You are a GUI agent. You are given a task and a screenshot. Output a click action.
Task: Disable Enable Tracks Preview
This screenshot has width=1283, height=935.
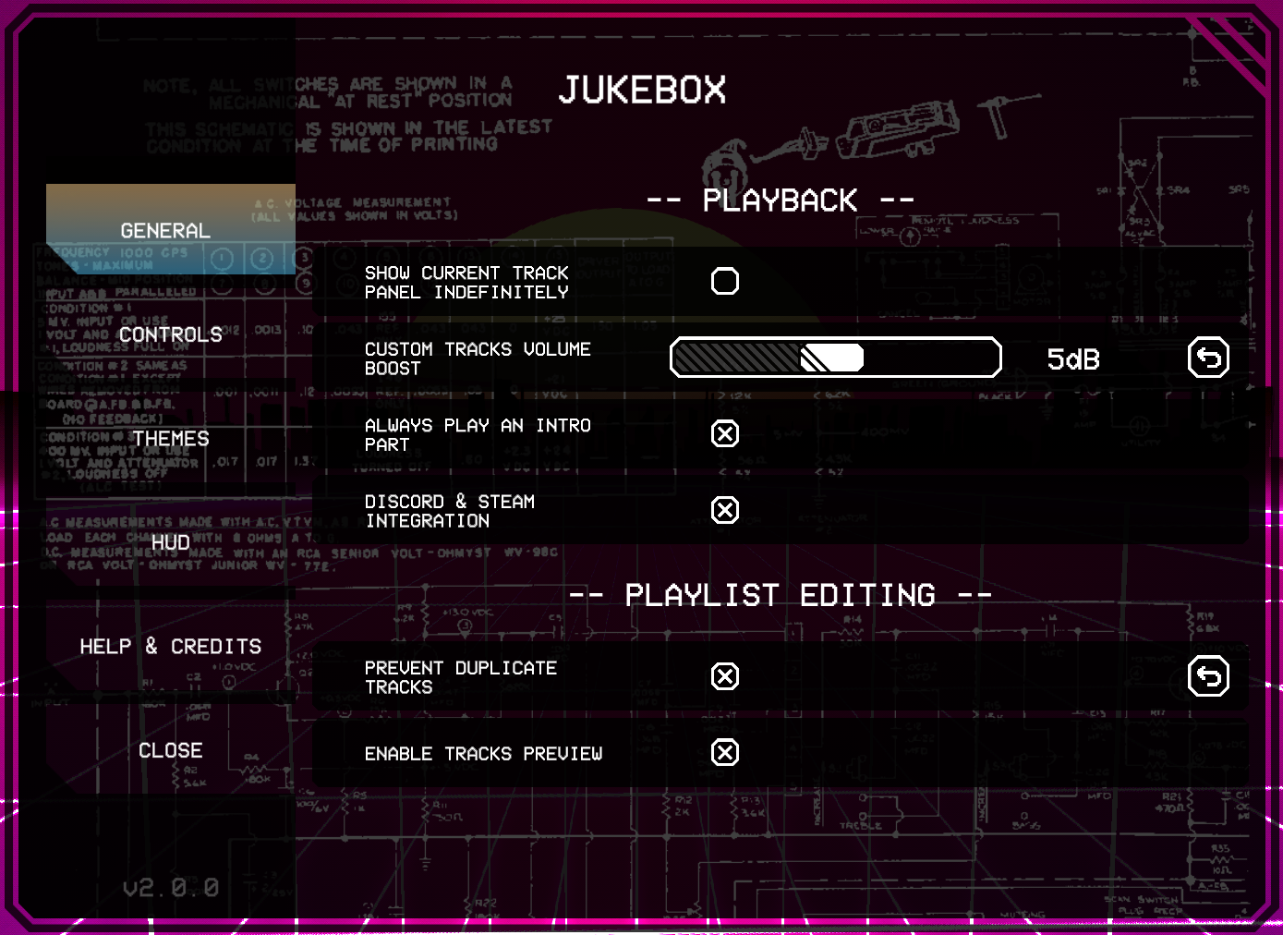725,752
